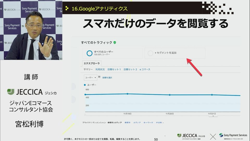Select the キーワード dimension link

[x=148, y=122]
